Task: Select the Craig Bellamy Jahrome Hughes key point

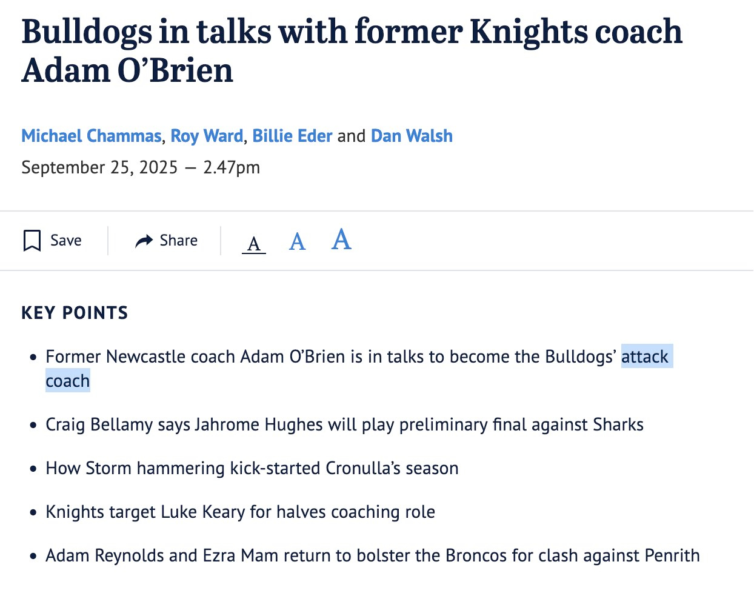Action: (344, 424)
